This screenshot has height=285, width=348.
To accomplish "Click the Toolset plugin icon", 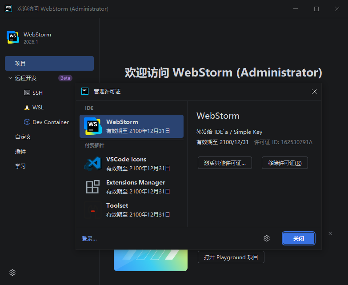I will [x=93, y=210].
